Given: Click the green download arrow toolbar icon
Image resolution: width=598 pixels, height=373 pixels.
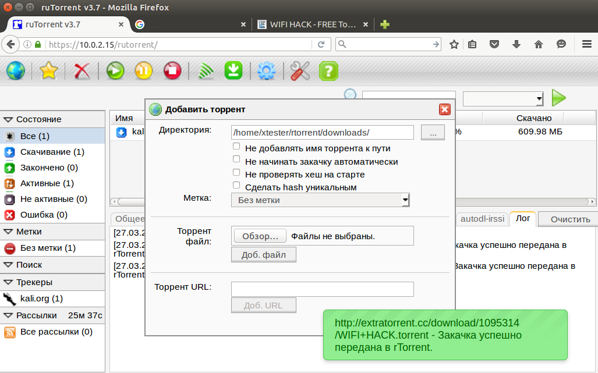Looking at the screenshot, I should pyautogui.click(x=233, y=70).
